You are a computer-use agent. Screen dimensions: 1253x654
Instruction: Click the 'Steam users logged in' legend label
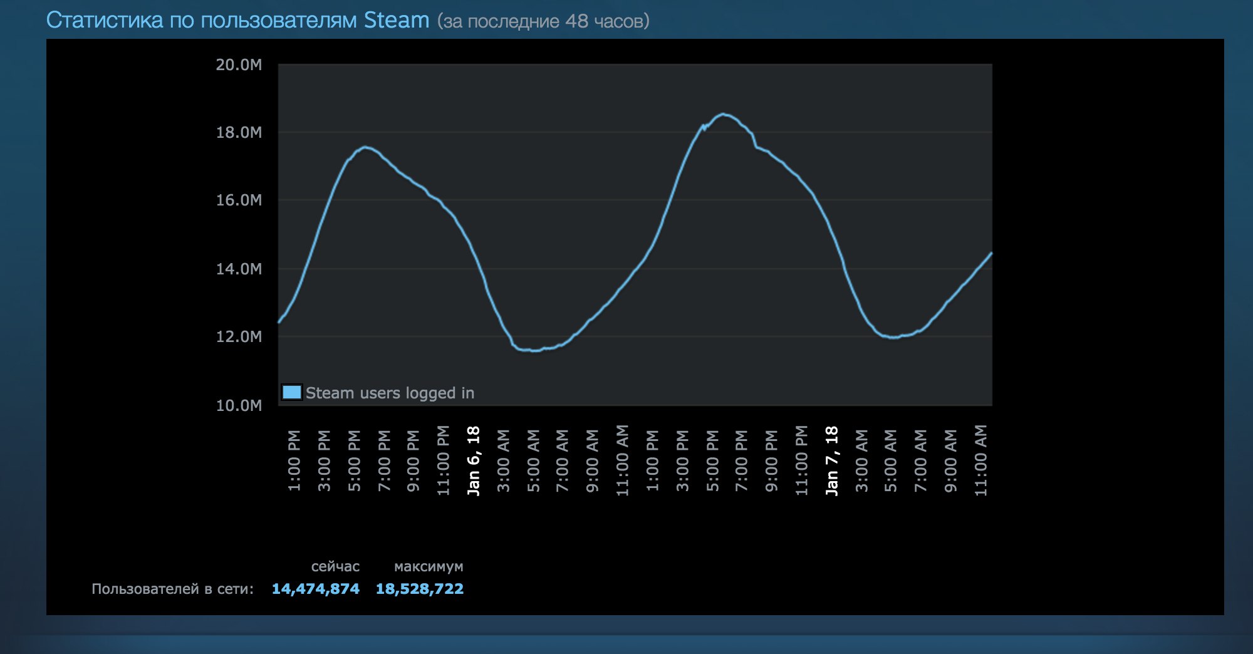click(x=390, y=393)
